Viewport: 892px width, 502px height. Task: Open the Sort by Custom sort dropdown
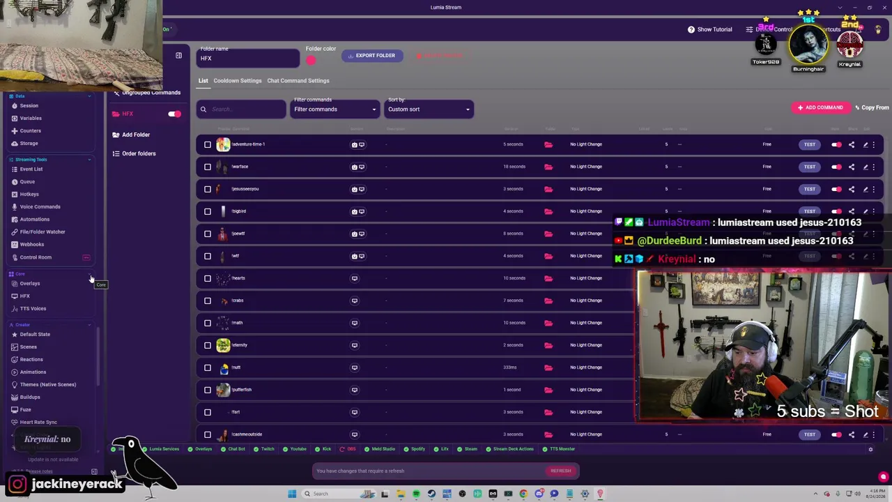[429, 109]
